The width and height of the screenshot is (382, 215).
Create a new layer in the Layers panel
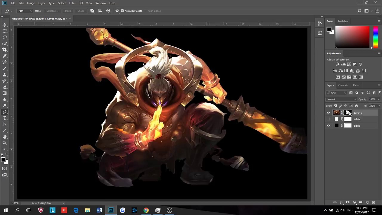point(367,202)
